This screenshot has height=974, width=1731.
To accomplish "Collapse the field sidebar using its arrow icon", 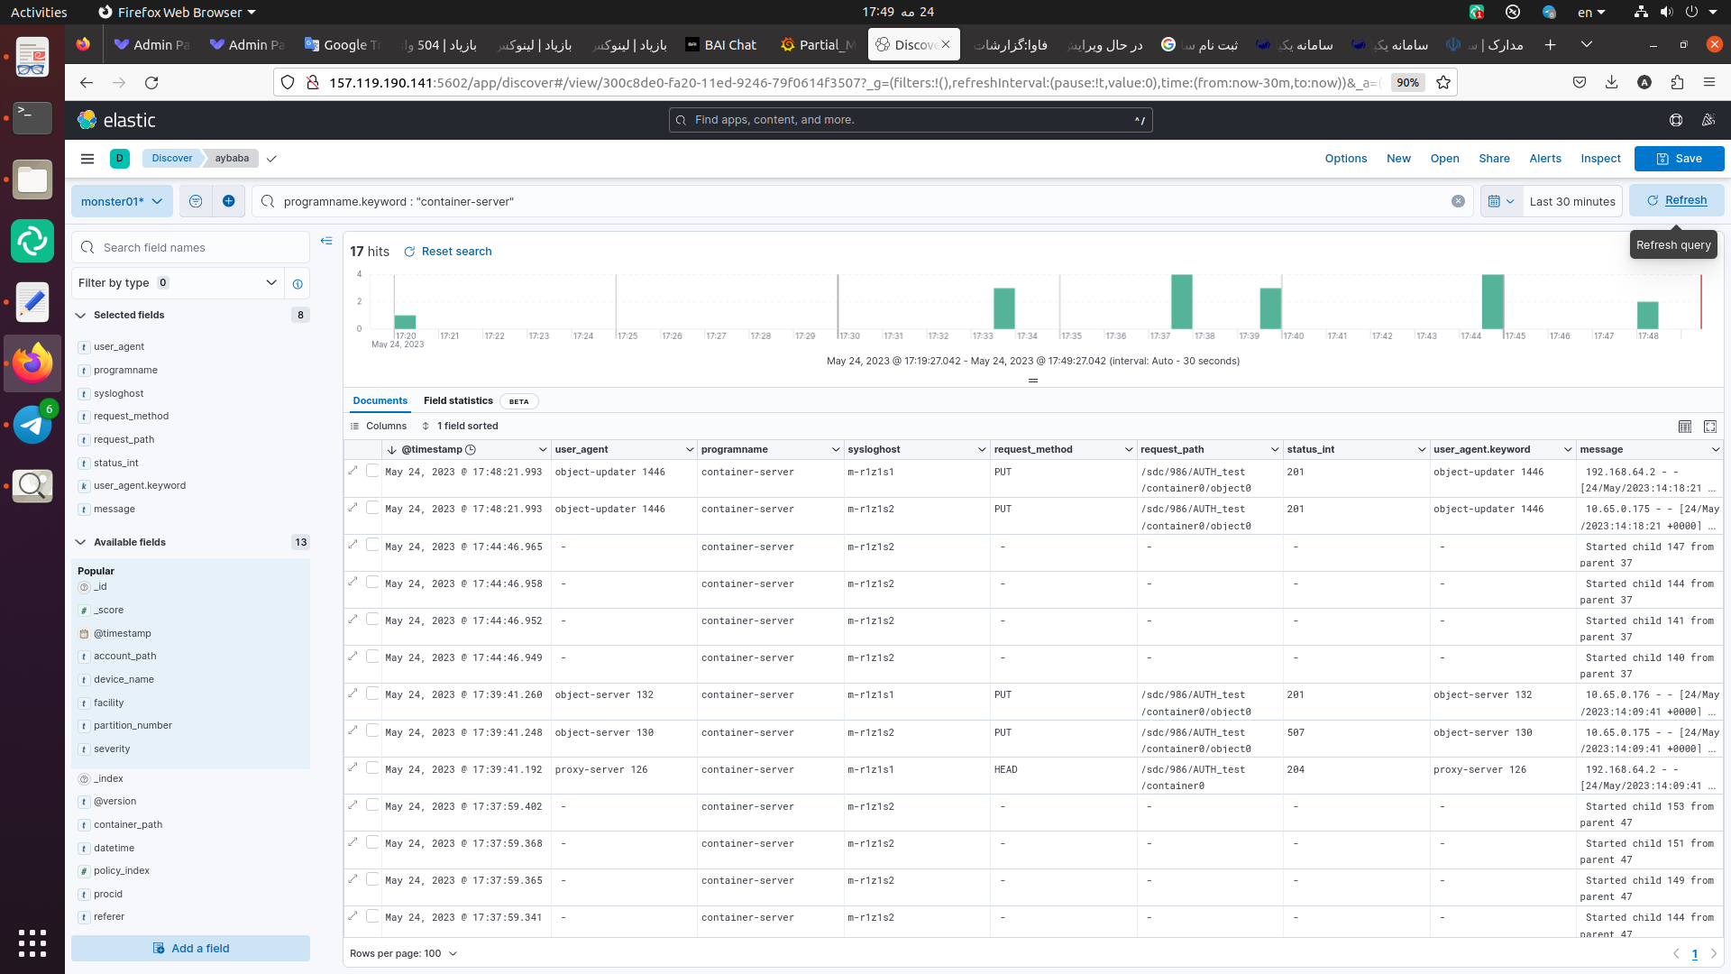I will tap(326, 241).
